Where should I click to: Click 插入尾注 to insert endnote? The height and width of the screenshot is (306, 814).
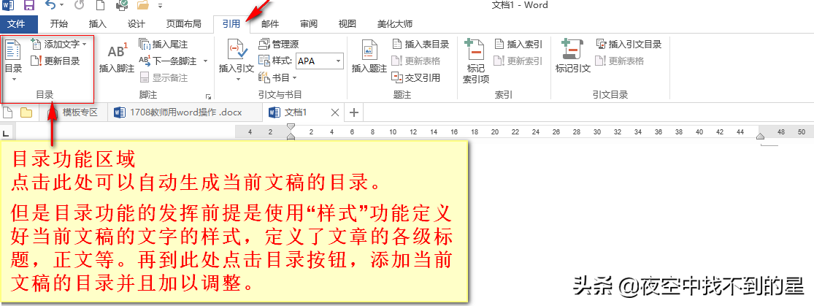tap(163, 45)
